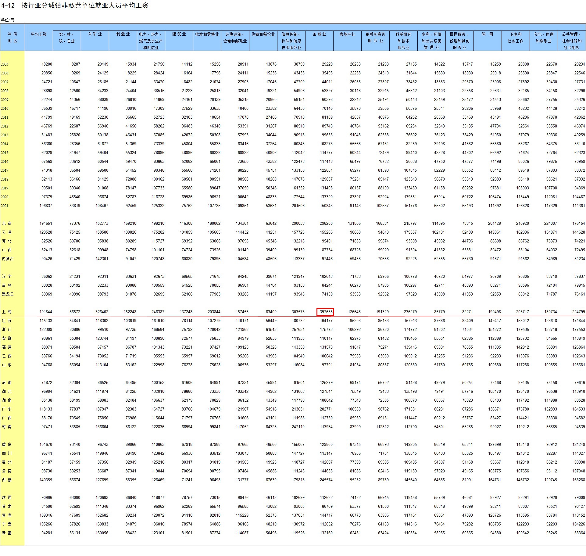
Task: Select the 卫生和社会工作 column header
Action: coord(516,38)
